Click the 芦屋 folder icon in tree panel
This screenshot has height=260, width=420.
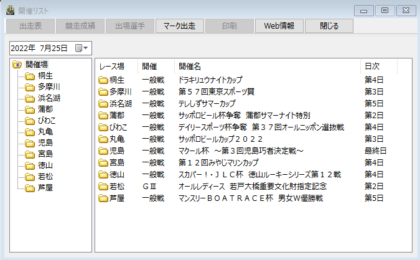pyautogui.click(x=29, y=188)
